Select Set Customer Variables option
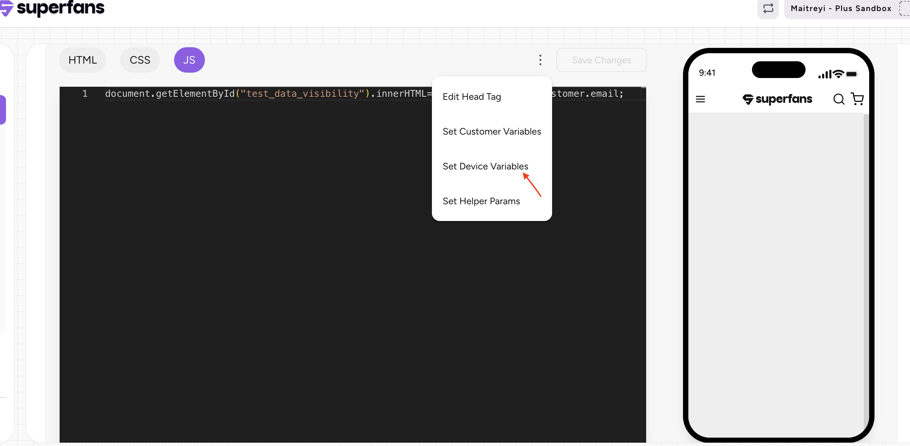Image resolution: width=910 pixels, height=446 pixels. (491, 132)
